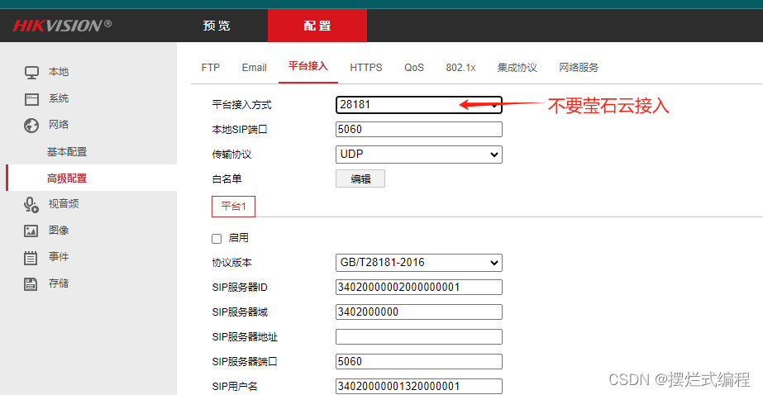The image size is (763, 395).
Task: Enable the 启用 checkbox for 平台1
Action: pyautogui.click(x=217, y=239)
